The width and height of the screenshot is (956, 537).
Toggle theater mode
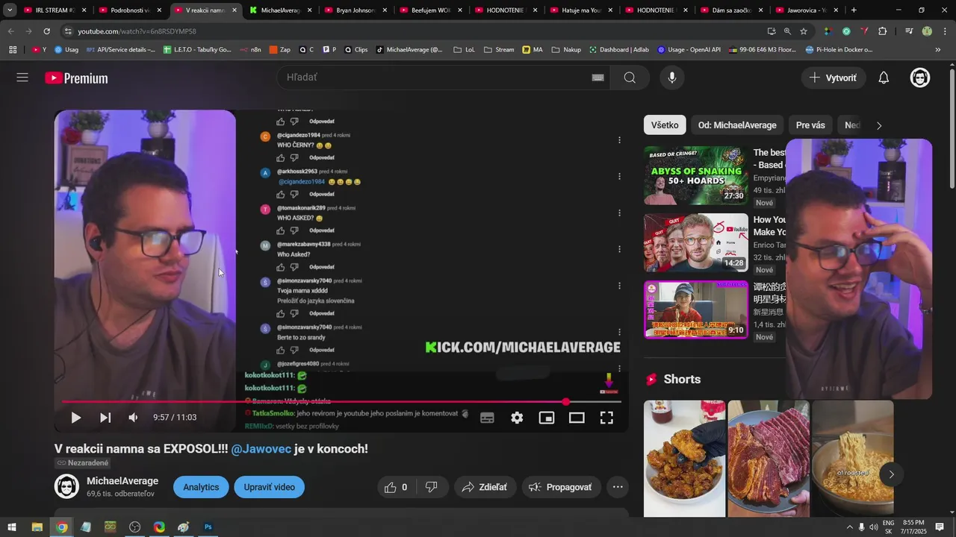tap(577, 418)
